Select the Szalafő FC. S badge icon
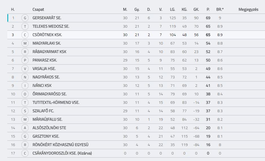This screenshot has height=161, width=265. point(25,111)
